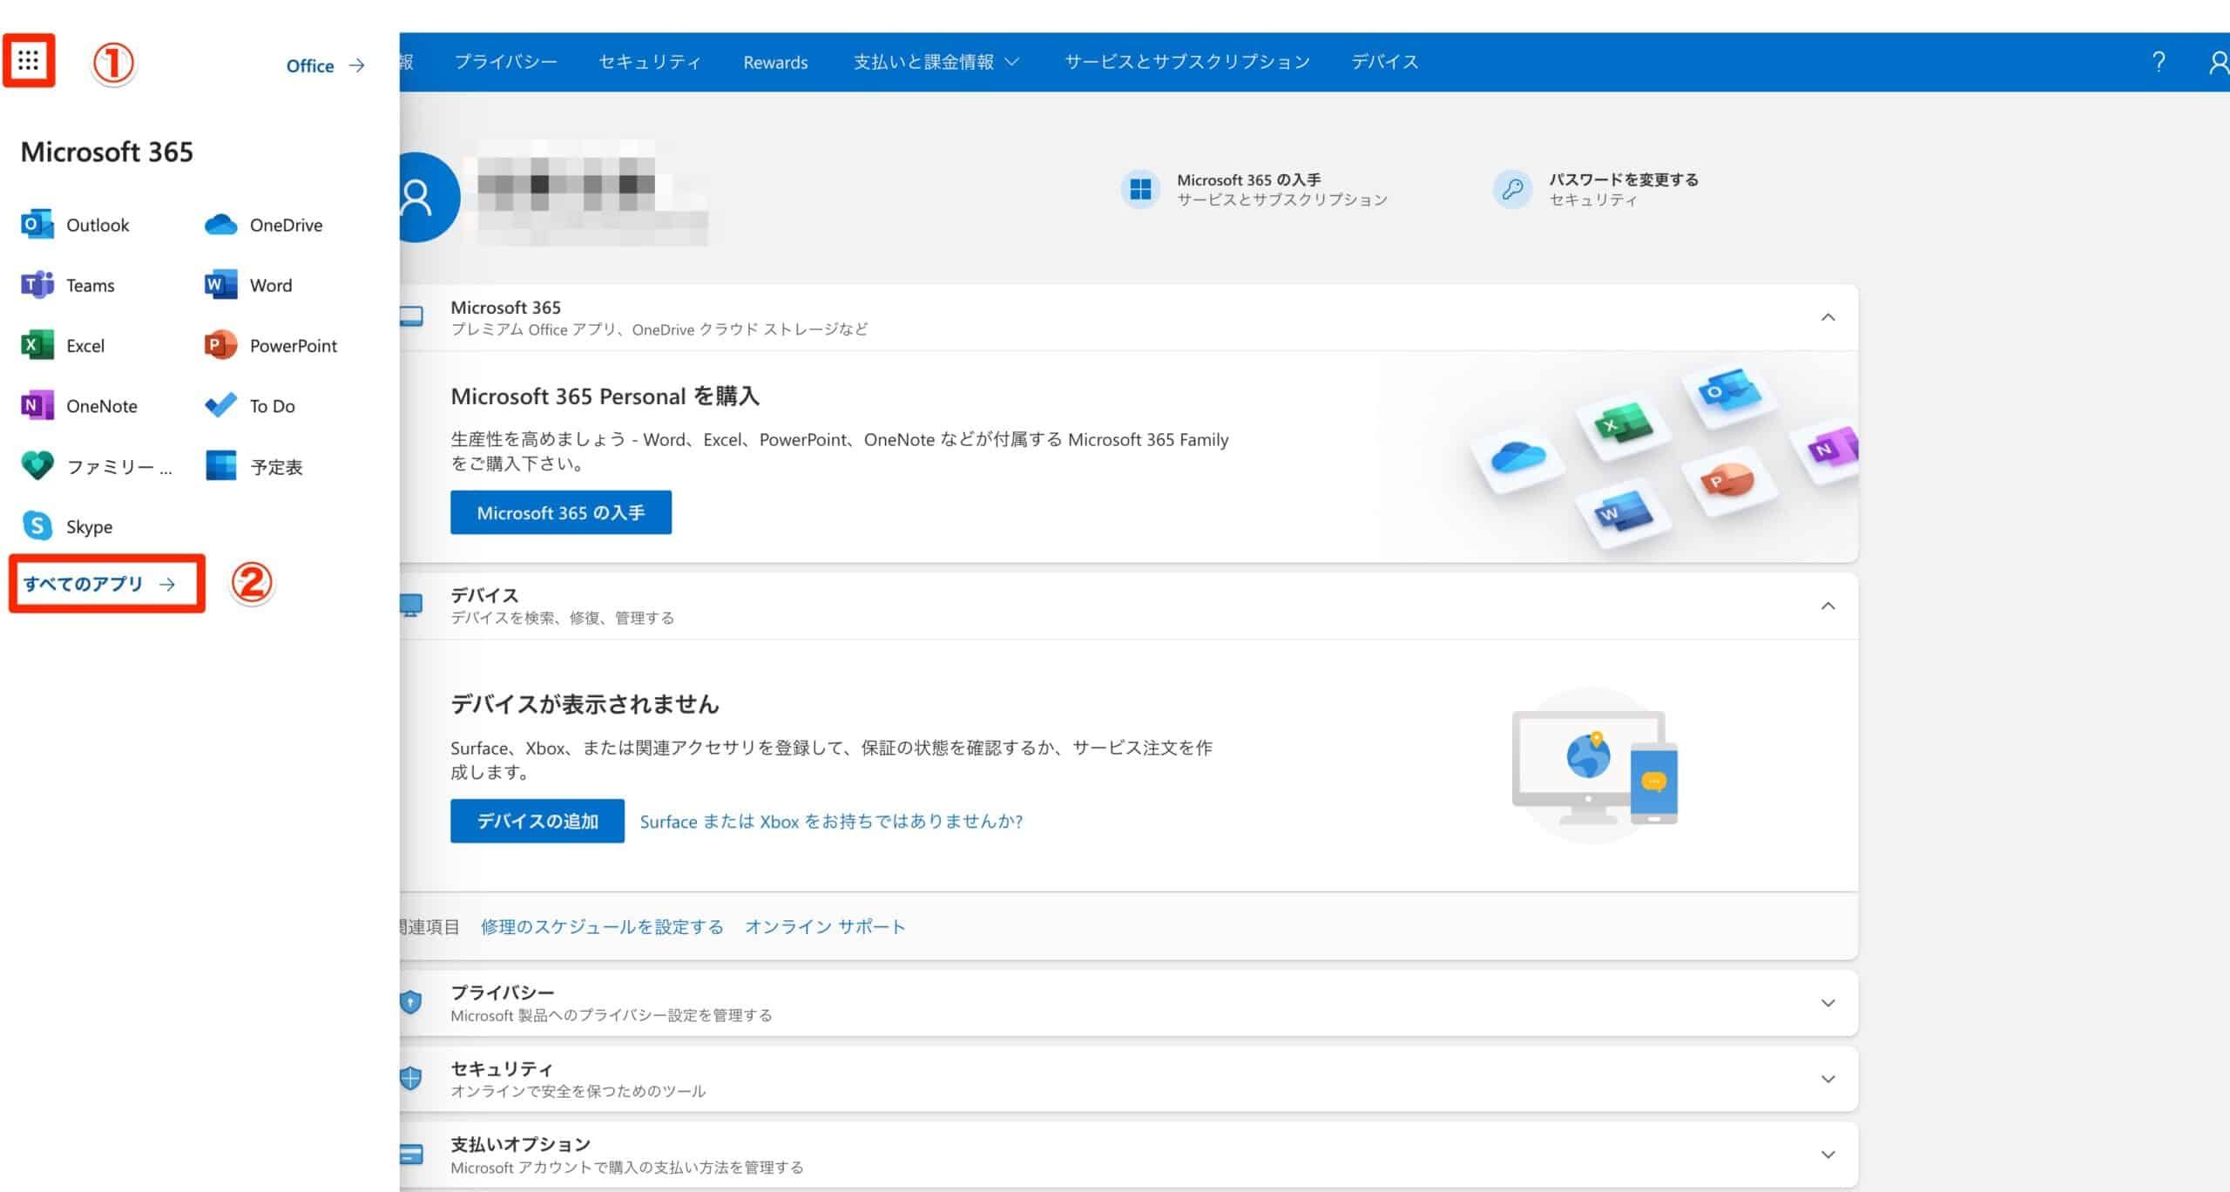Open すべてのアプリ link
Viewport: 2230px width, 1192px height.
87,585
